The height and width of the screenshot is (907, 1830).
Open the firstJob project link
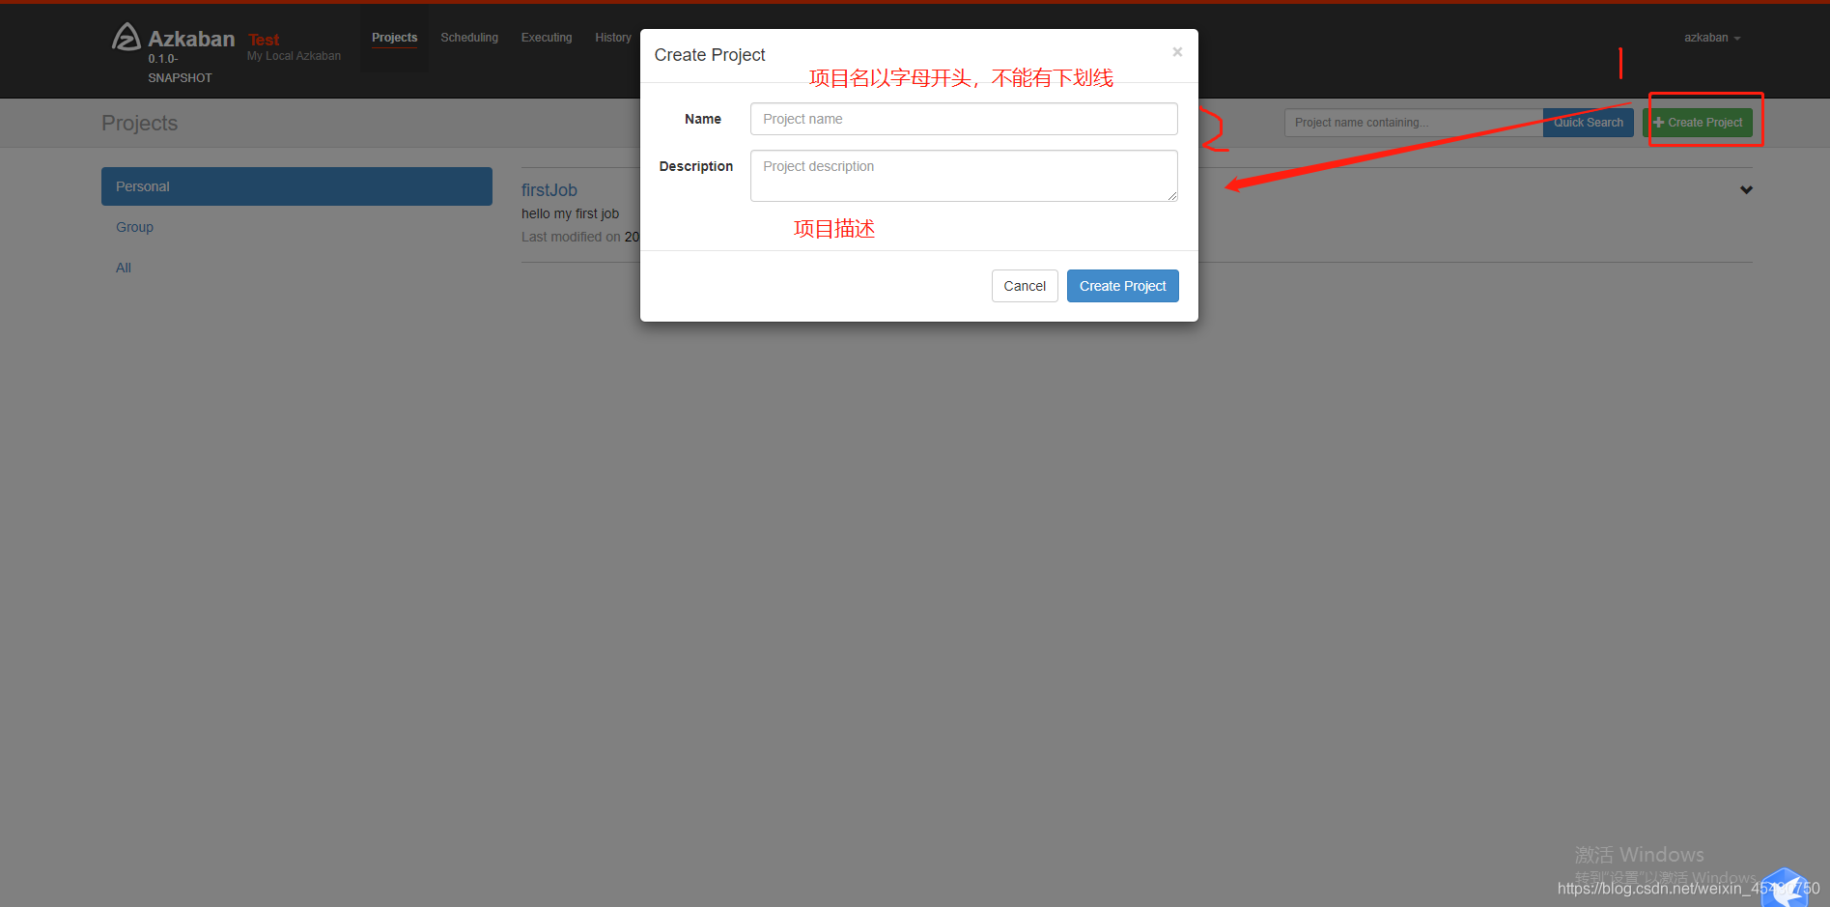[549, 190]
